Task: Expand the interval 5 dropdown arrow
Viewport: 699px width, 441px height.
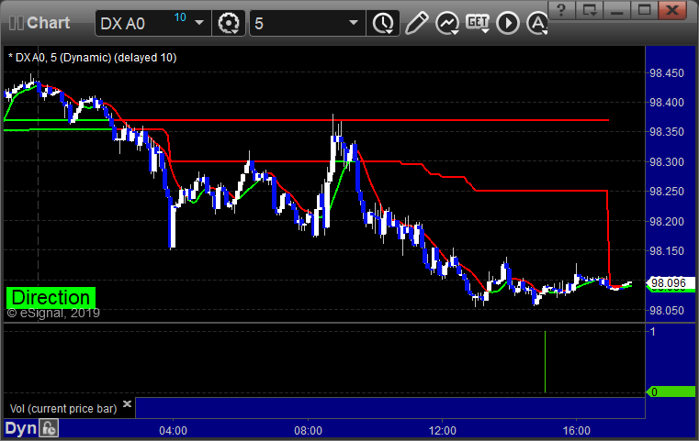Action: 354,23
